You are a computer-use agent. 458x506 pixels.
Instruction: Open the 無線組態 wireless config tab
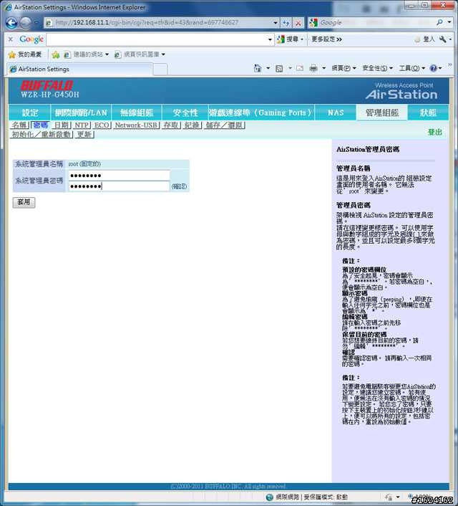[x=137, y=113]
